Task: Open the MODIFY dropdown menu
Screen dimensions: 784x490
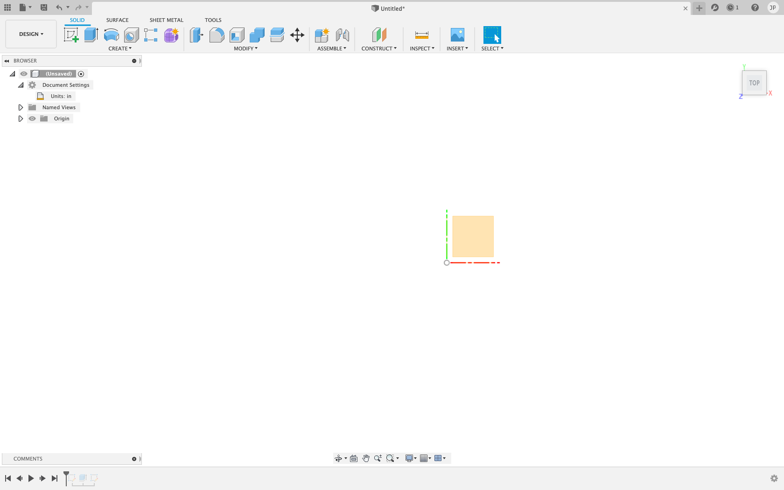Action: coord(245,49)
